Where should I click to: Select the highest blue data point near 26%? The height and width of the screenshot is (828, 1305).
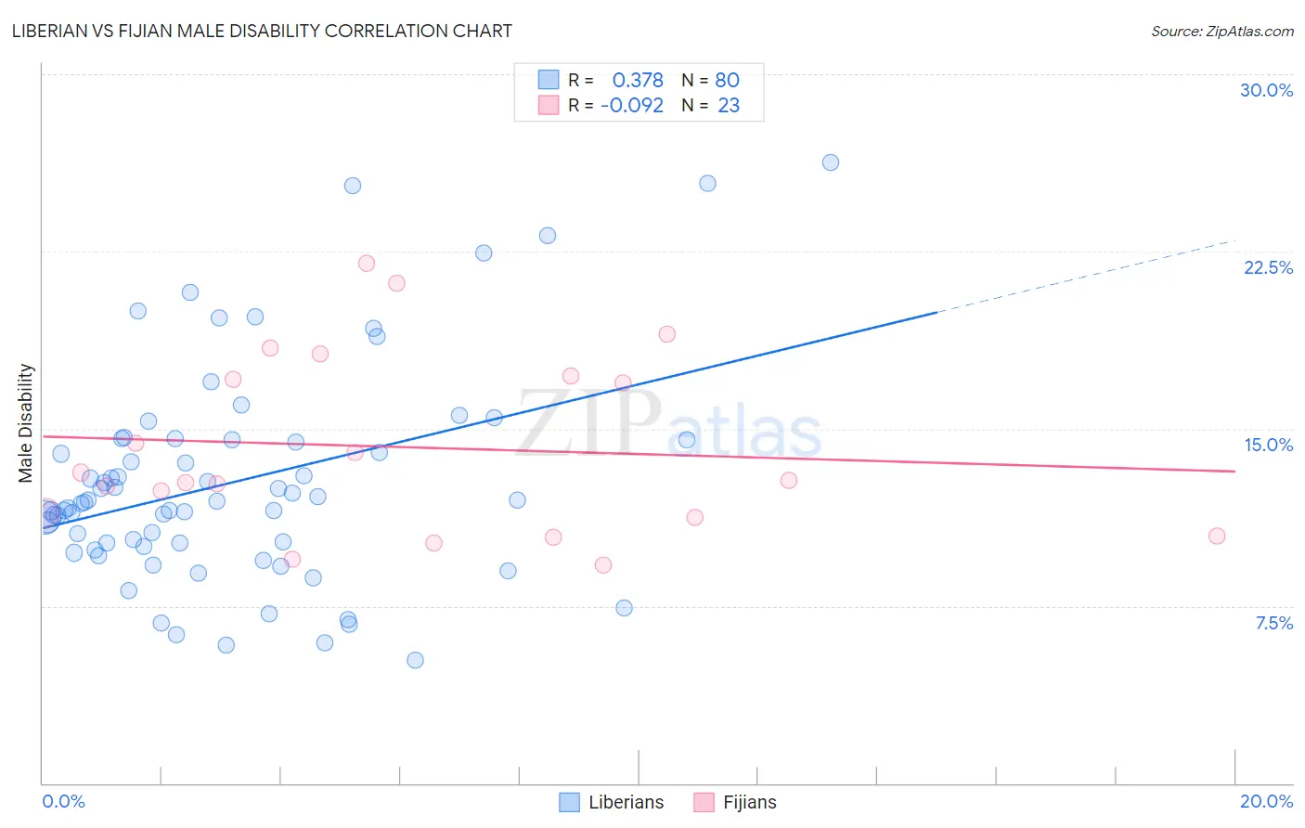coord(831,162)
